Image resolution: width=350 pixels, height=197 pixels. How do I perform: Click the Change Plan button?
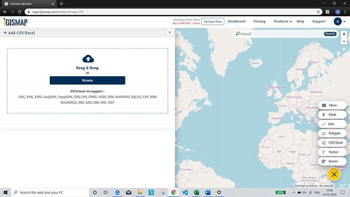pos(213,21)
